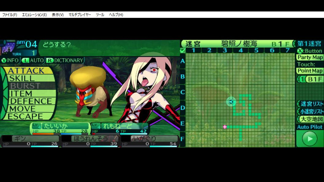Image resolution: width=324 pixels, height=182 pixels.
Task: Open the ヘルプ(H) menu
Action: pyautogui.click(x=116, y=14)
